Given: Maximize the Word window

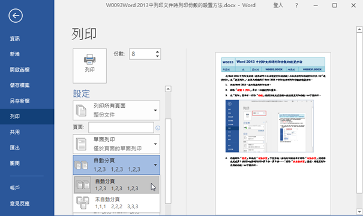Looking at the screenshot, I should tap(335, 5).
